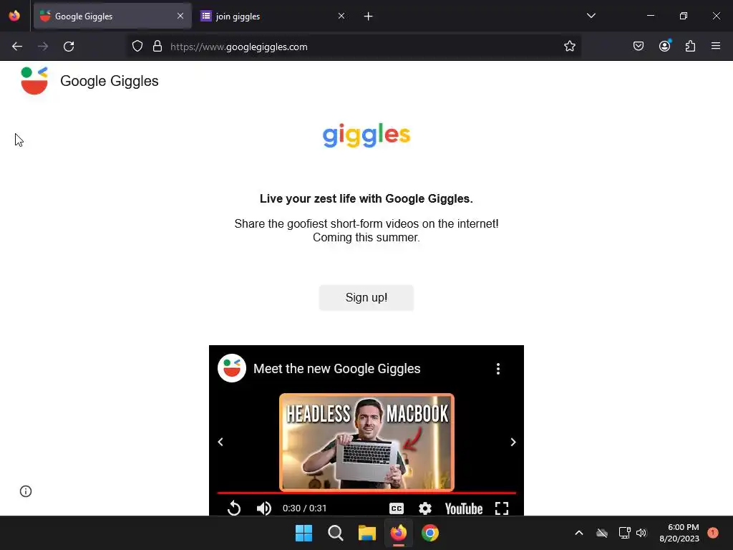The image size is (733, 550).
Task: Click the Google Giggles header logo
Action: [34, 80]
